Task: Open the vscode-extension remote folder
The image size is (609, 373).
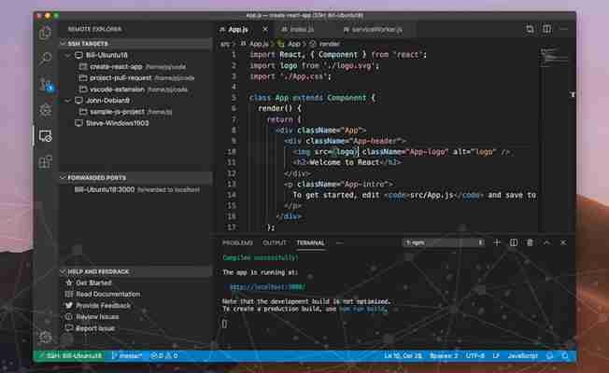Action: 135,90
